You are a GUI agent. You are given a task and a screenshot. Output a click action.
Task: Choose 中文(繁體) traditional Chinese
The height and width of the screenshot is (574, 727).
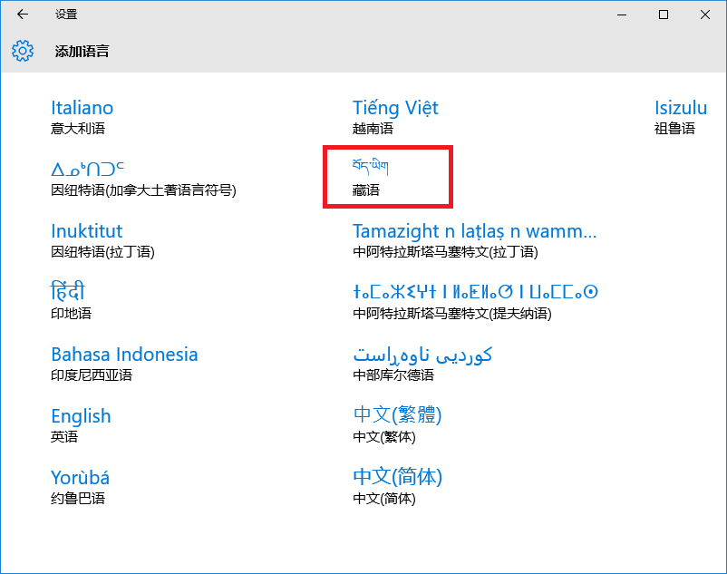click(397, 424)
